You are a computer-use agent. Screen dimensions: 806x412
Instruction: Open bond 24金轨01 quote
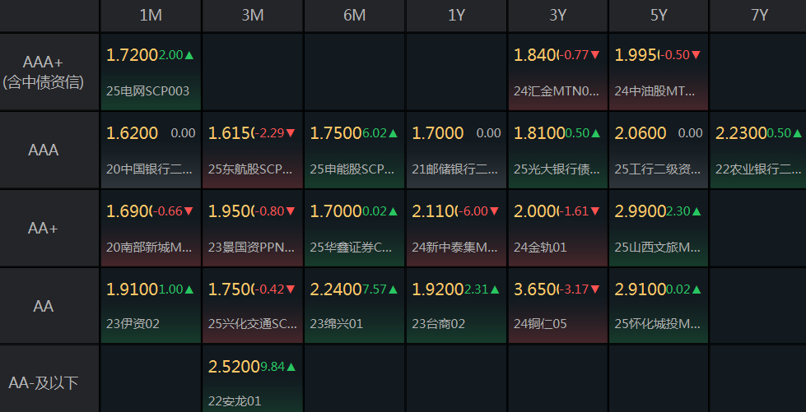[x=540, y=247]
